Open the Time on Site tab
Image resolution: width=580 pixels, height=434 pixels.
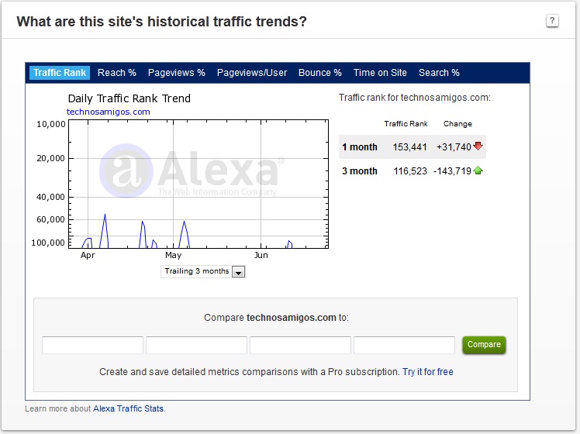[380, 73]
